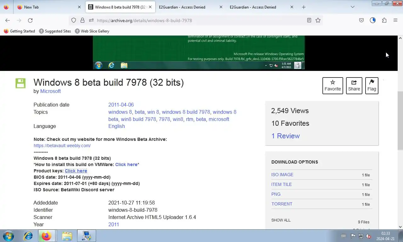Download the PNG option
Screen dimensions: 403x242
[276, 194]
